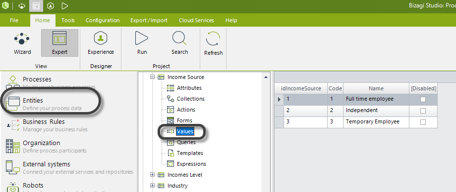Open the Export / Import tab
The image size is (456, 192).
[149, 20]
